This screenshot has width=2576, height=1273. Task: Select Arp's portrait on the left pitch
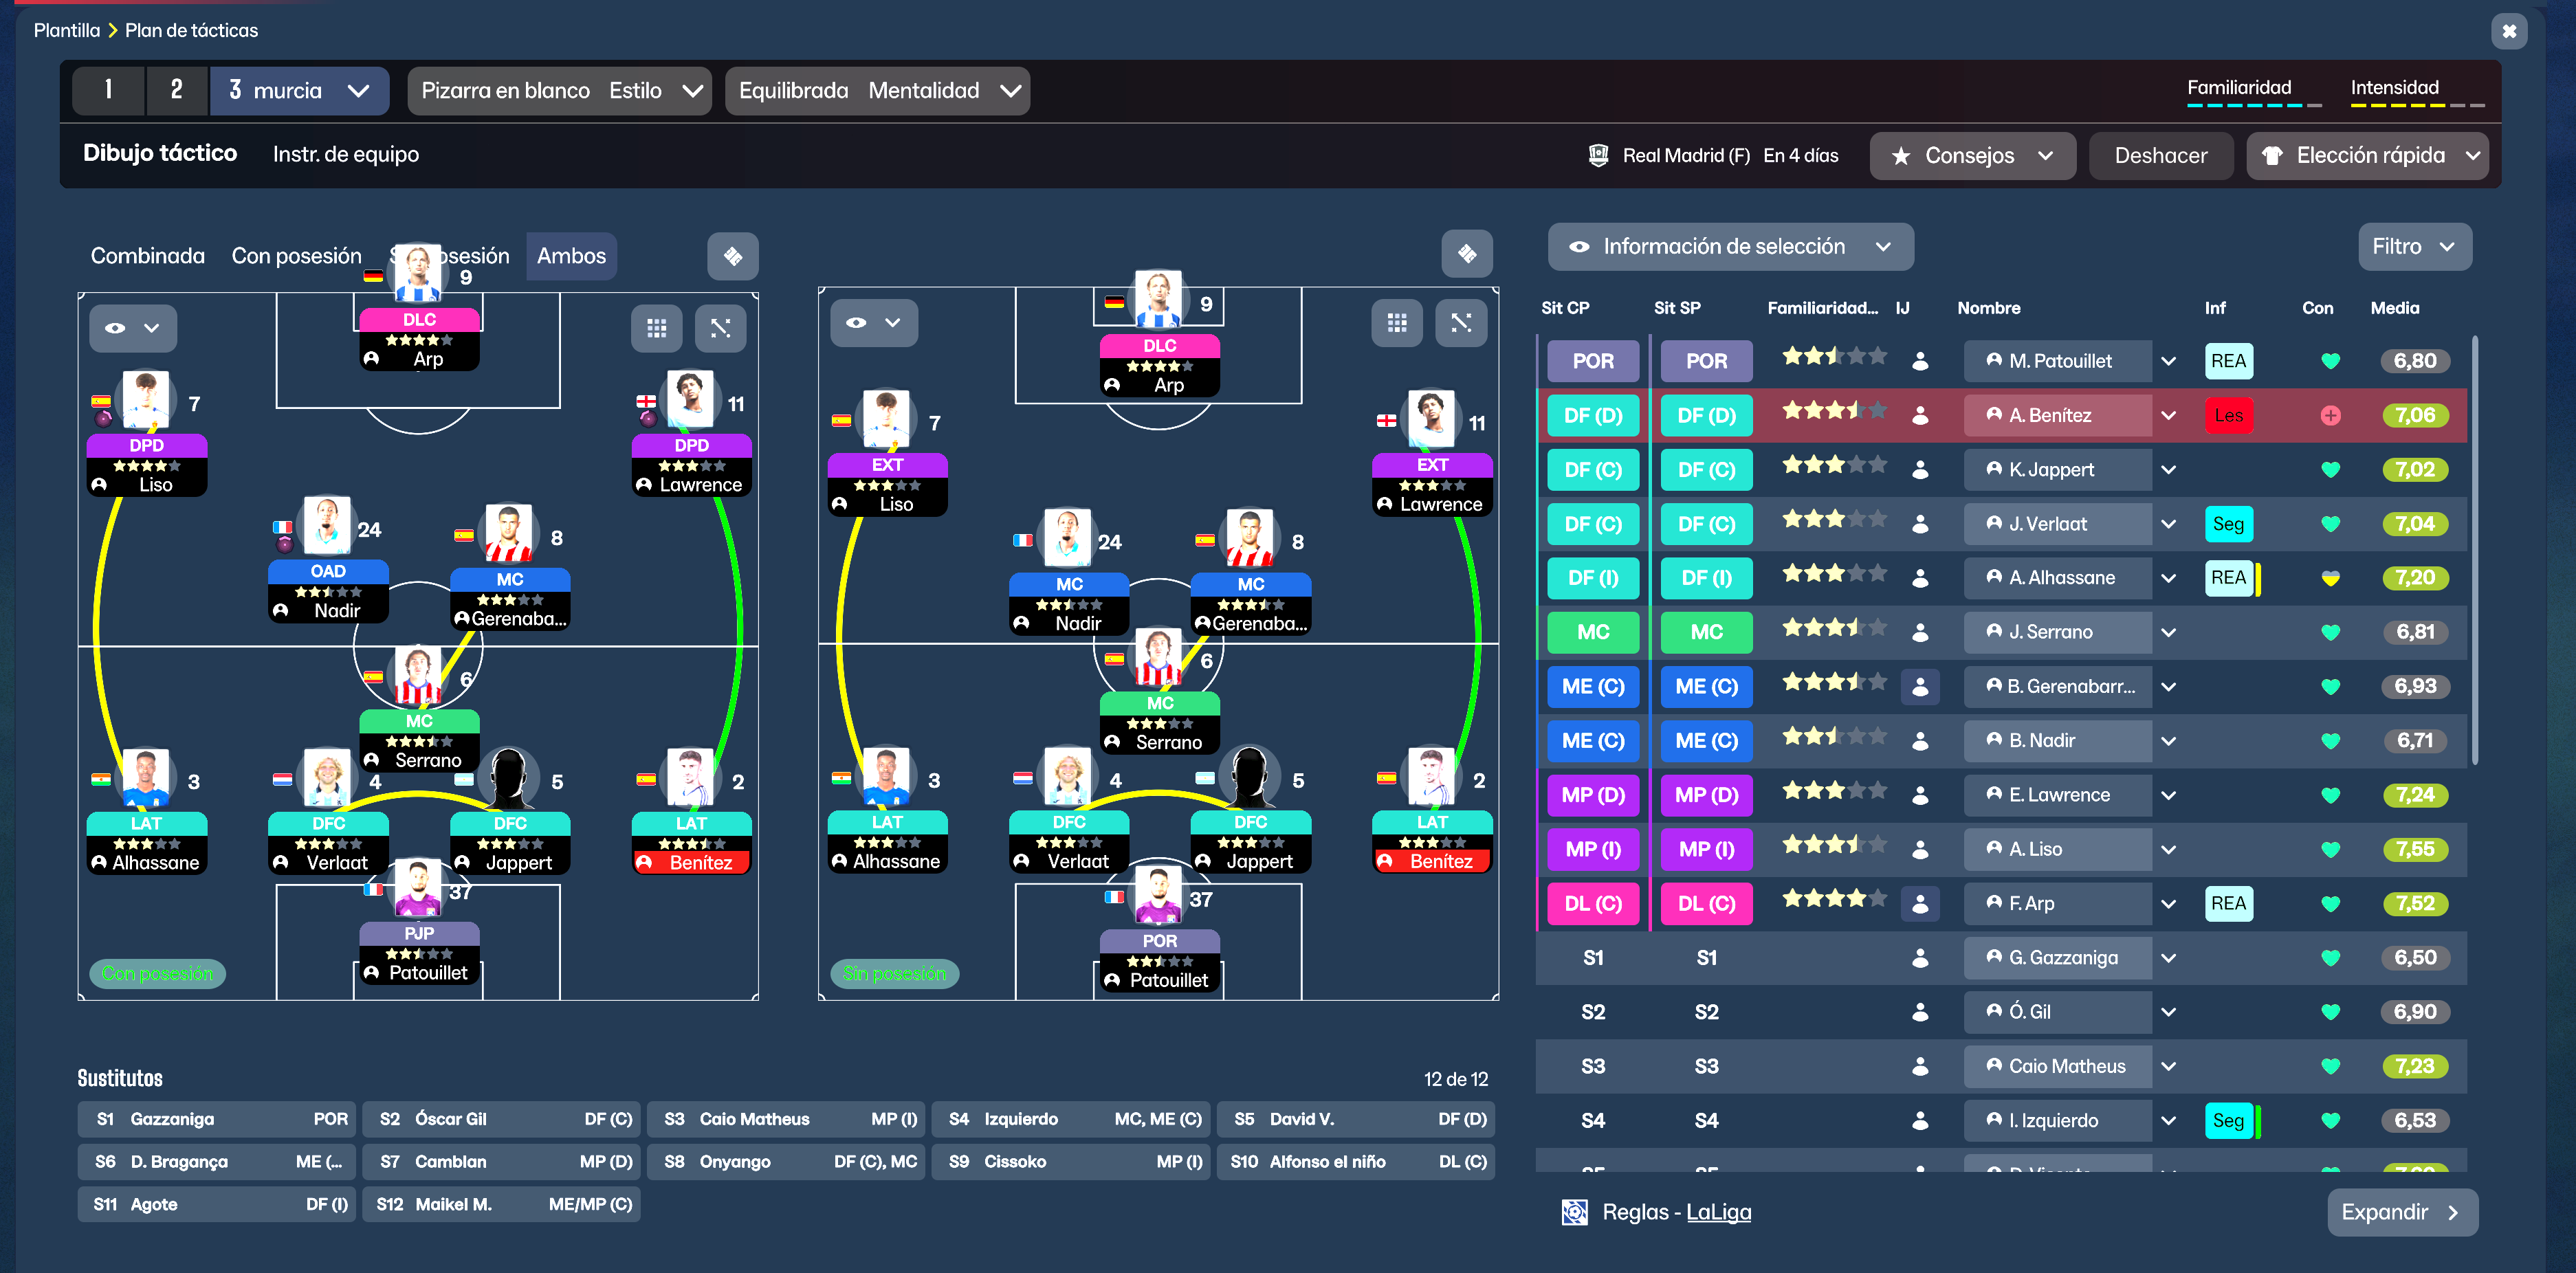(418, 272)
